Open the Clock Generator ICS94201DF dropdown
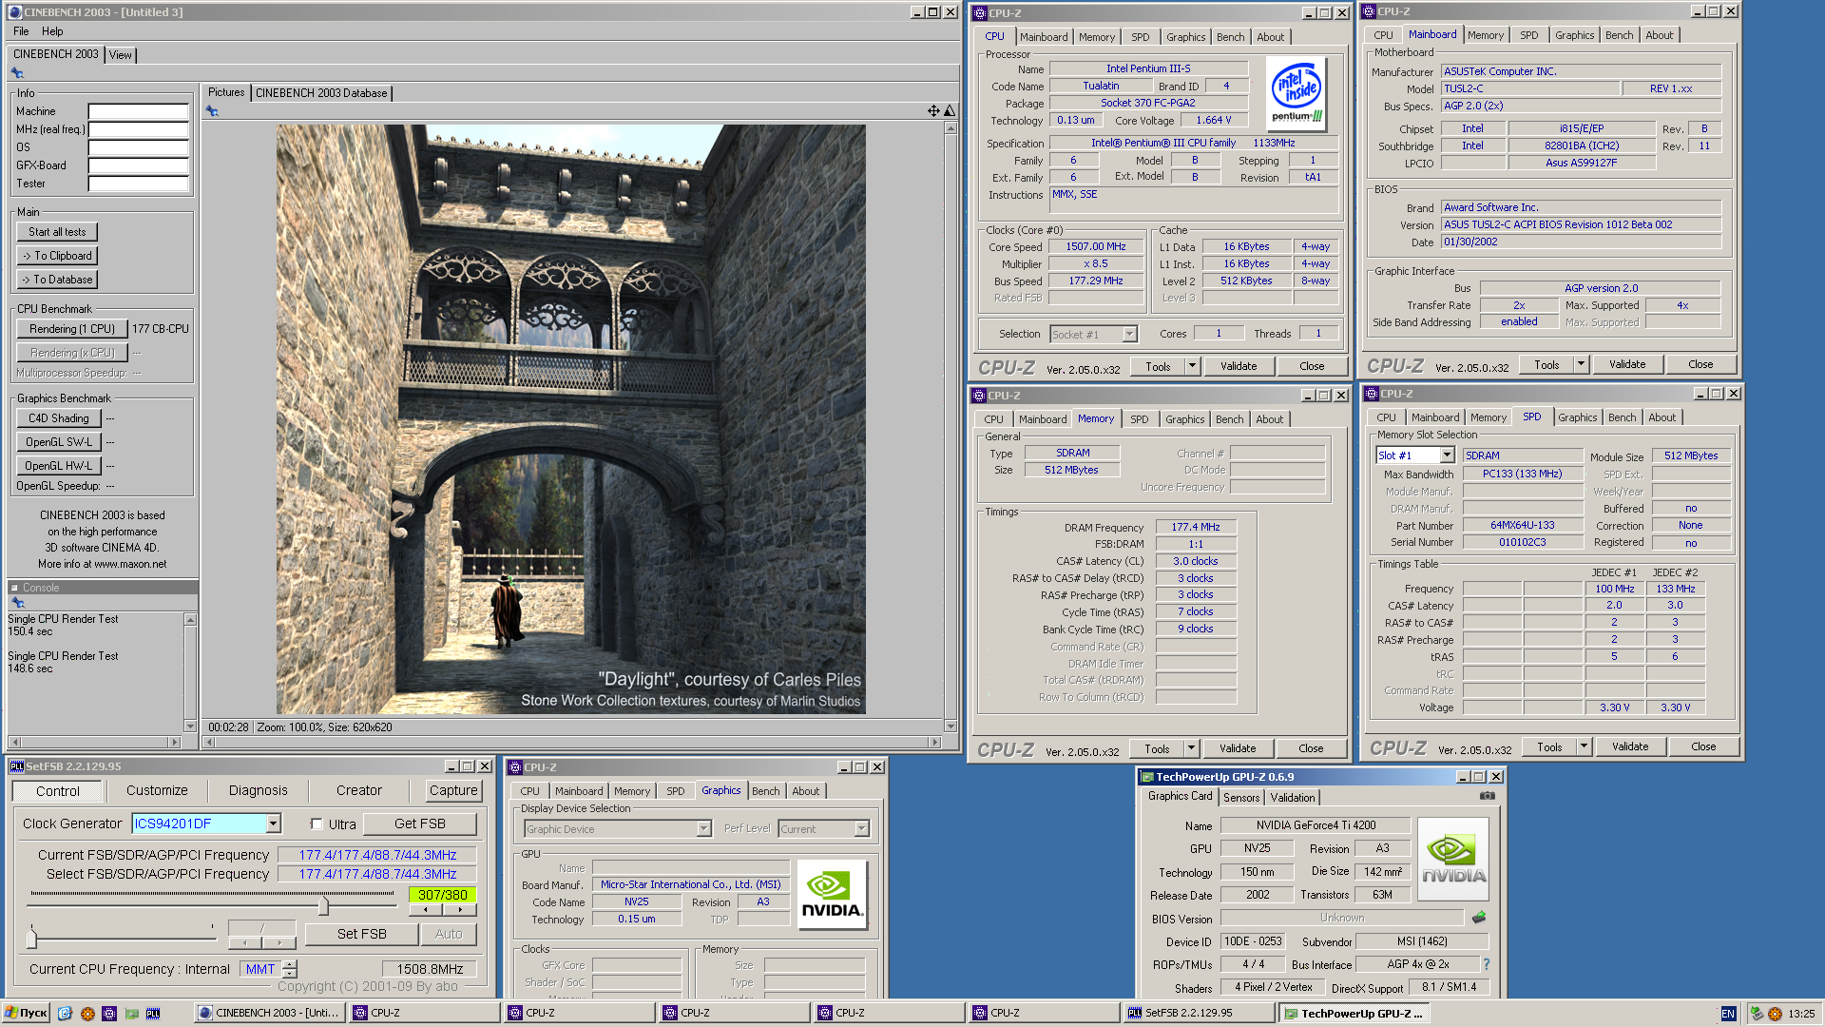The height and width of the screenshot is (1027, 1825). 274,824
